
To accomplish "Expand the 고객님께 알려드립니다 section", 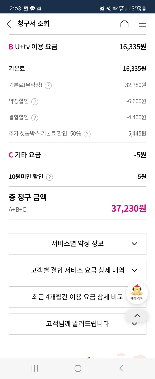I will [x=77, y=324].
